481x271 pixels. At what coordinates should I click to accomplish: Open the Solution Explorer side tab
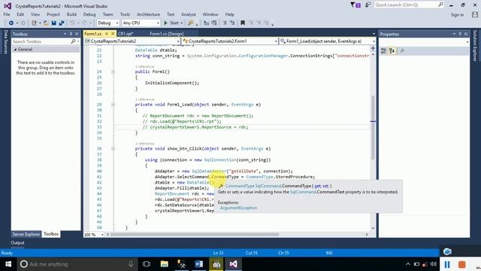pos(475,45)
